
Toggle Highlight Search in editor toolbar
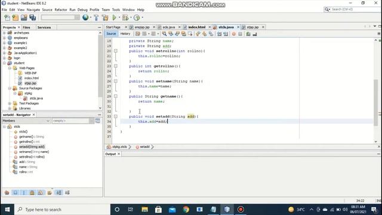click(184, 34)
